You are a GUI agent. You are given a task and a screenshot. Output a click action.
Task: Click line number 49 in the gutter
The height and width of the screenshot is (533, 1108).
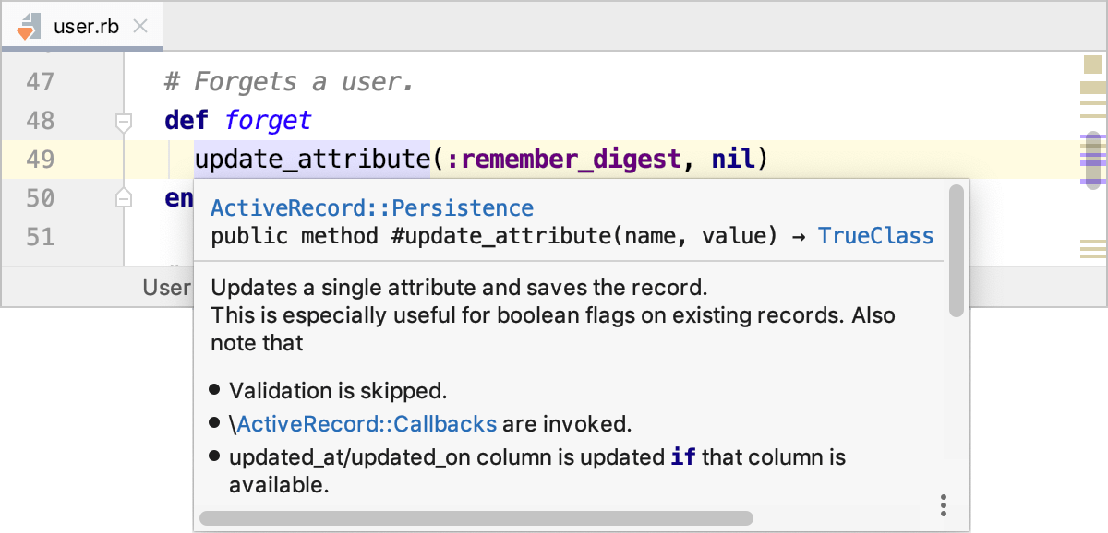39,159
